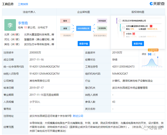The image size is (167, 135).
Task: Click the red icon beside 北京光量蓝图科技有限公司
Action: tap(151, 26)
